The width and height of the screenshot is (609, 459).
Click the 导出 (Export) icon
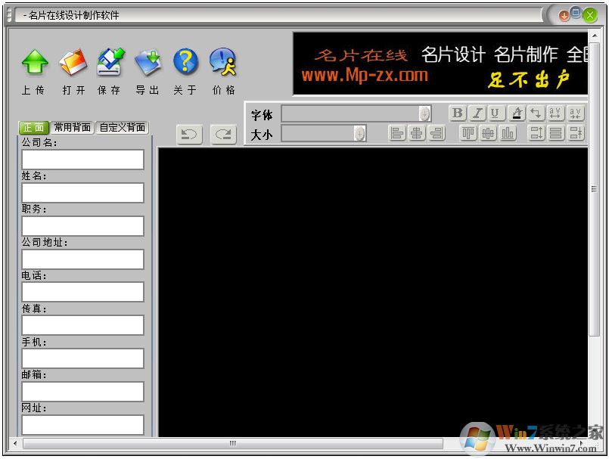(148, 62)
